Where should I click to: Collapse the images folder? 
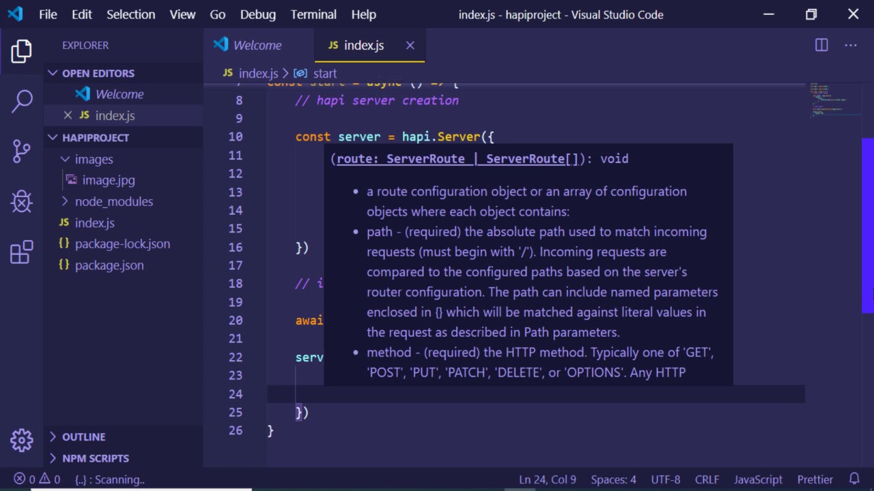pyautogui.click(x=65, y=159)
